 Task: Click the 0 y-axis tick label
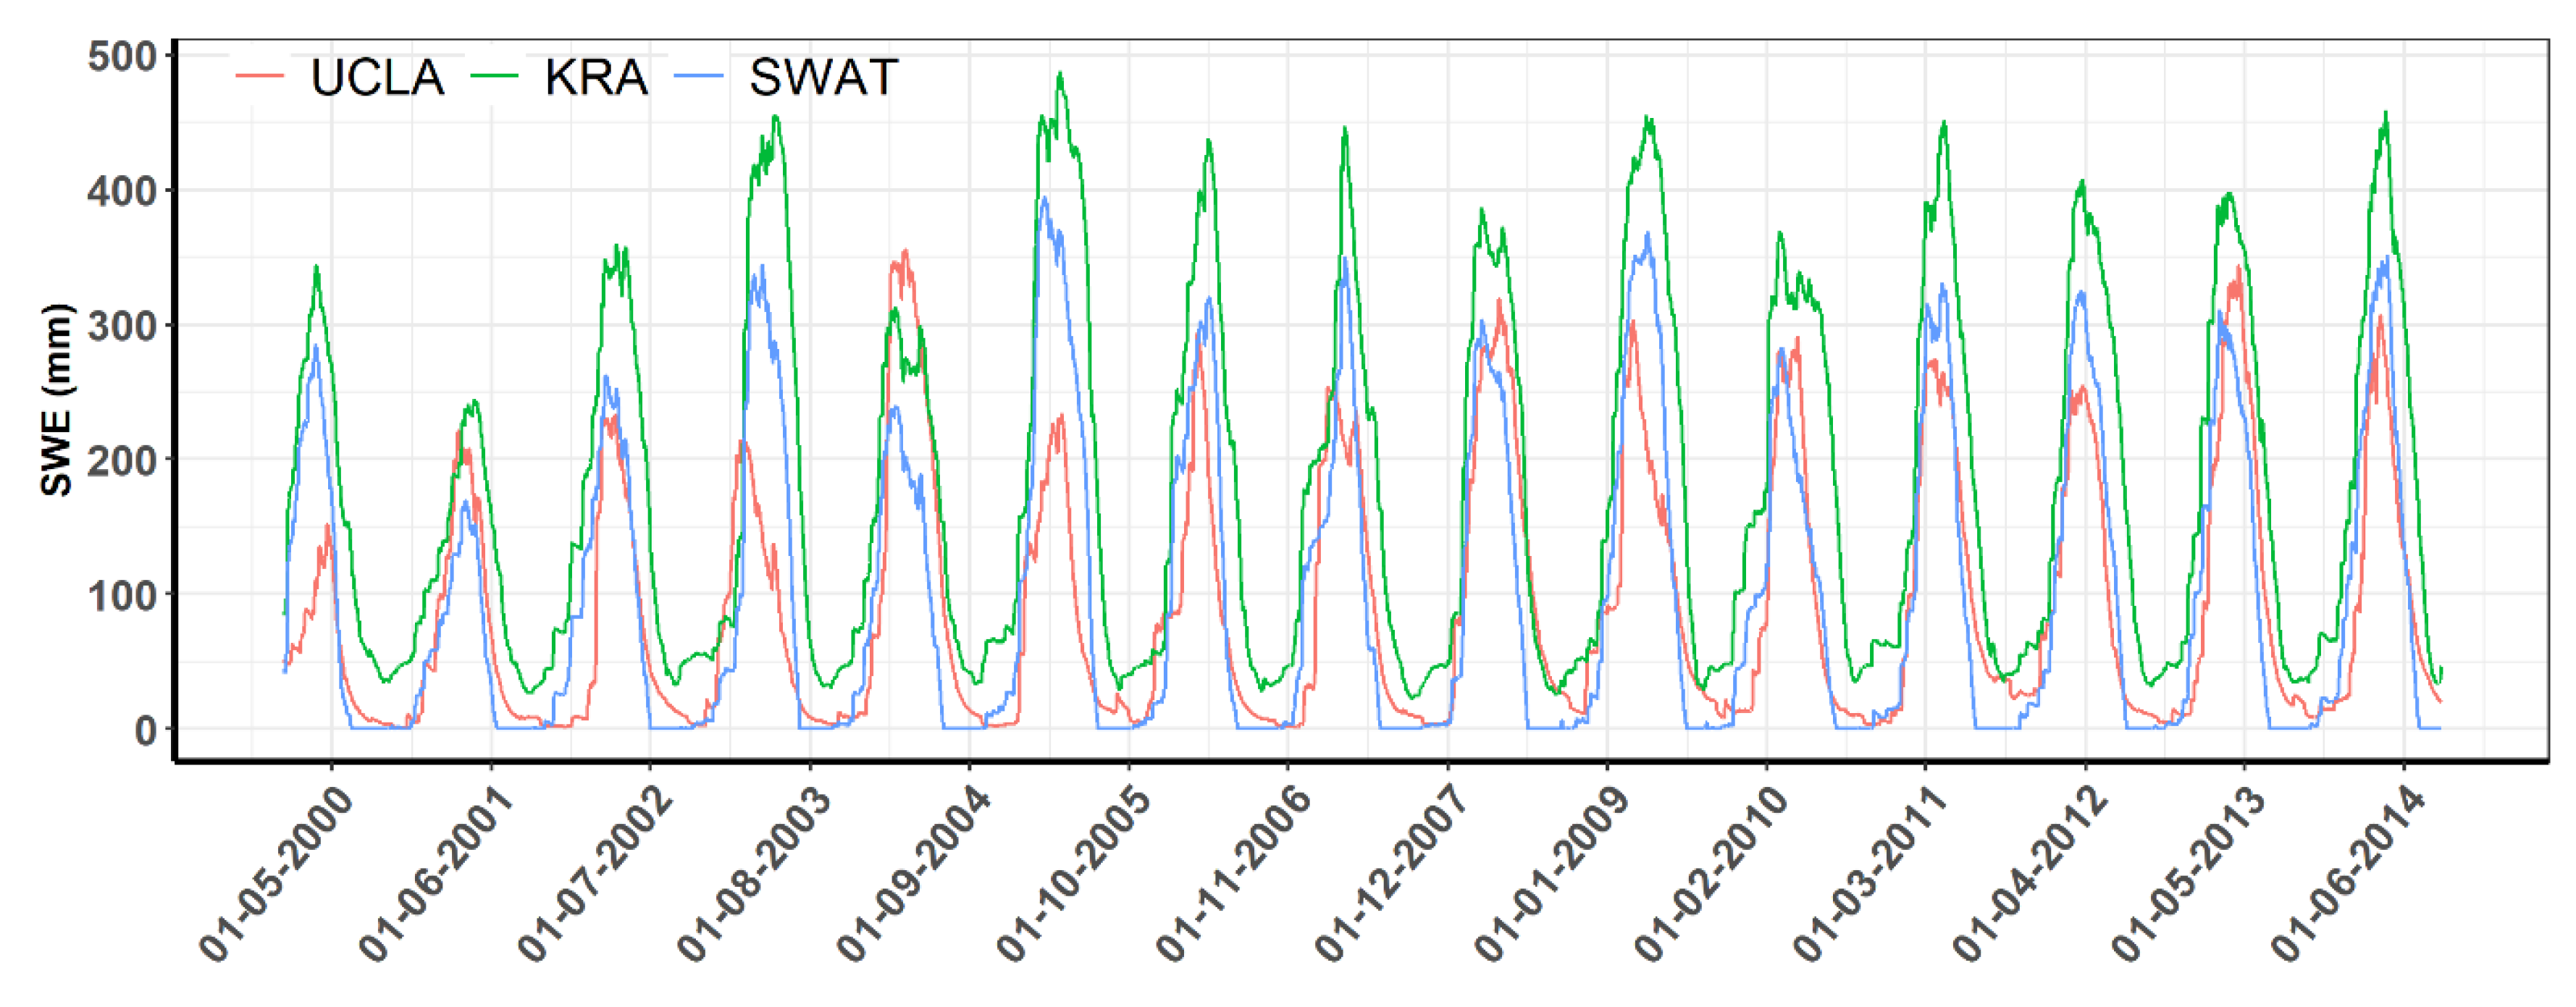146,731
